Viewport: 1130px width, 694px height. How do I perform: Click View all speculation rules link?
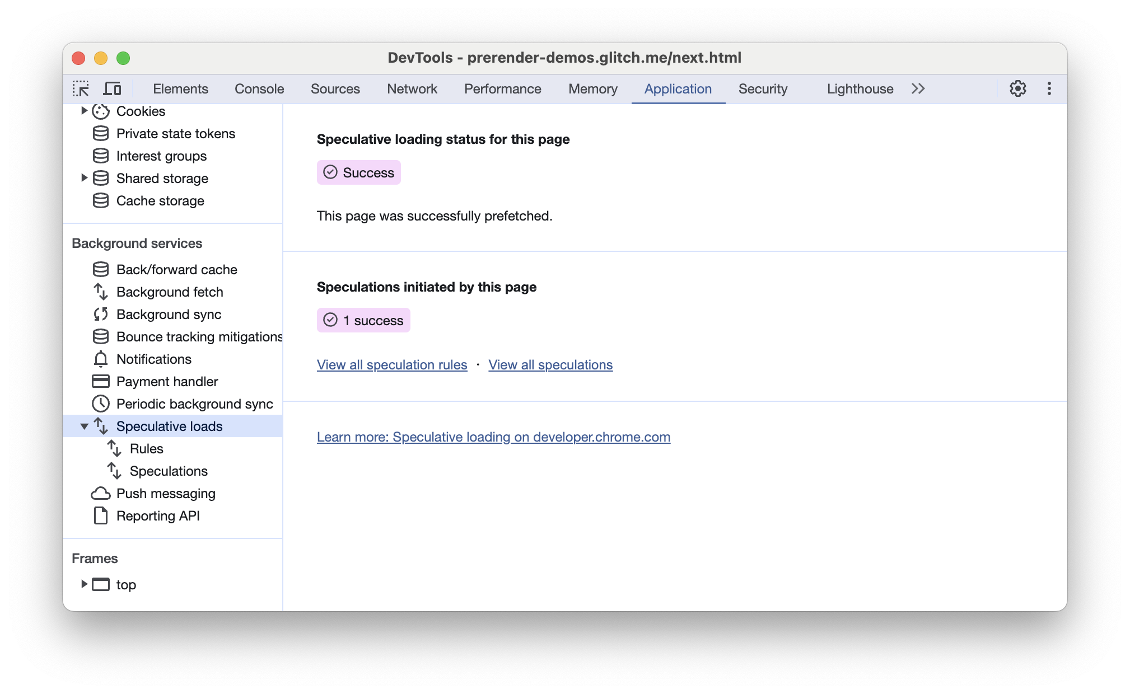coord(391,364)
